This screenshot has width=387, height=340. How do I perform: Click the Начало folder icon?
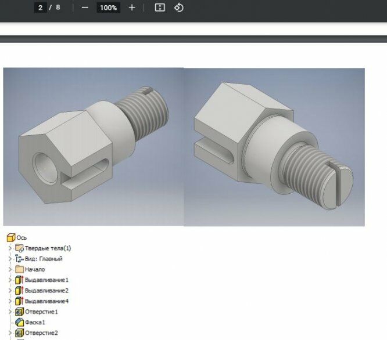click(19, 269)
